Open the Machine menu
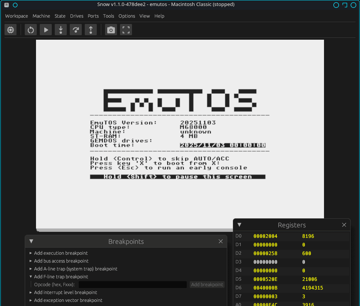The width and height of the screenshot is (360, 306). coord(41,16)
